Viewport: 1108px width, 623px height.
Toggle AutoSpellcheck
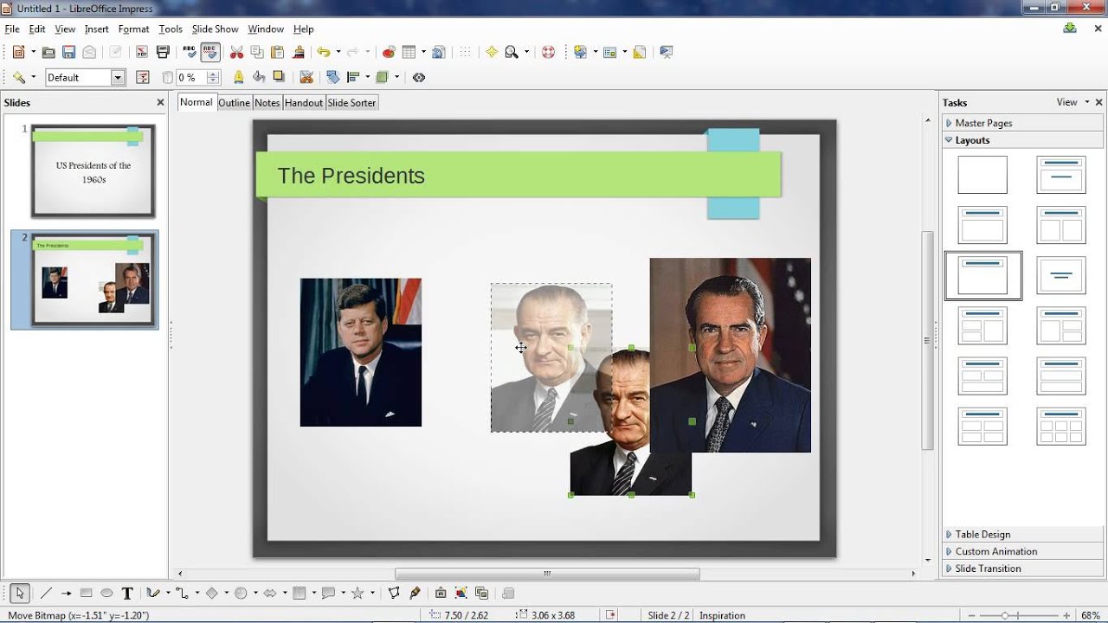coord(210,52)
